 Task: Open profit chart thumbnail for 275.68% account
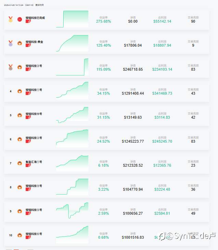click(x=72, y=19)
